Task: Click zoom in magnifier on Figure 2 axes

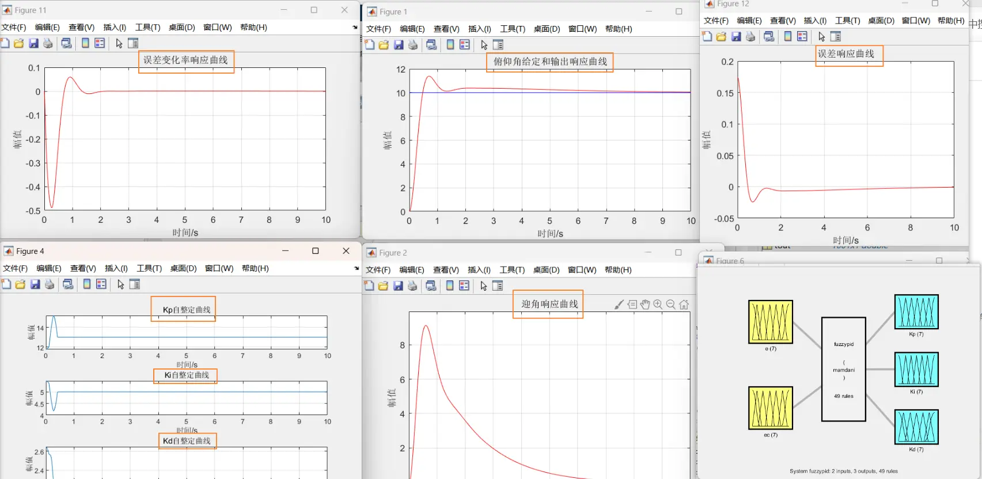Action: click(658, 305)
